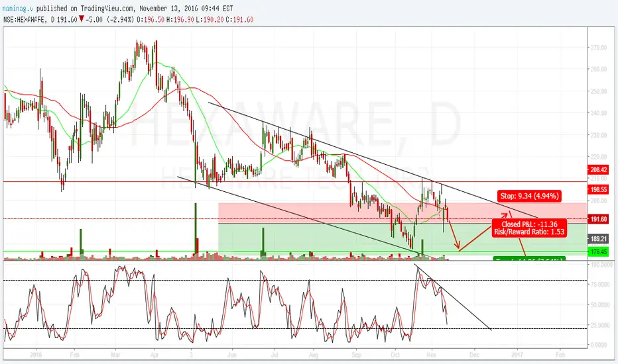The width and height of the screenshot is (618, 364).
Task: Click the Stop: 9.34 (4.94%) label
Action: 530,196
